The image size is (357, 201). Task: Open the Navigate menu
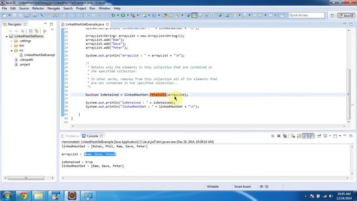54,8
